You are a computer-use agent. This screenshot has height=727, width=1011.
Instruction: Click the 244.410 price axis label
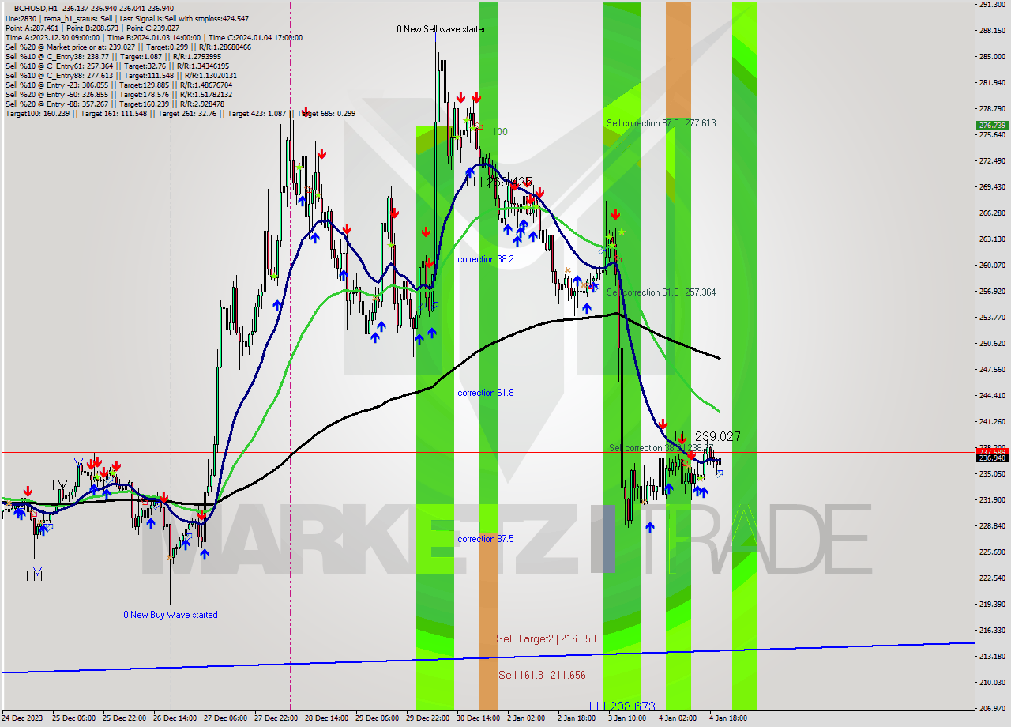pyautogui.click(x=992, y=396)
